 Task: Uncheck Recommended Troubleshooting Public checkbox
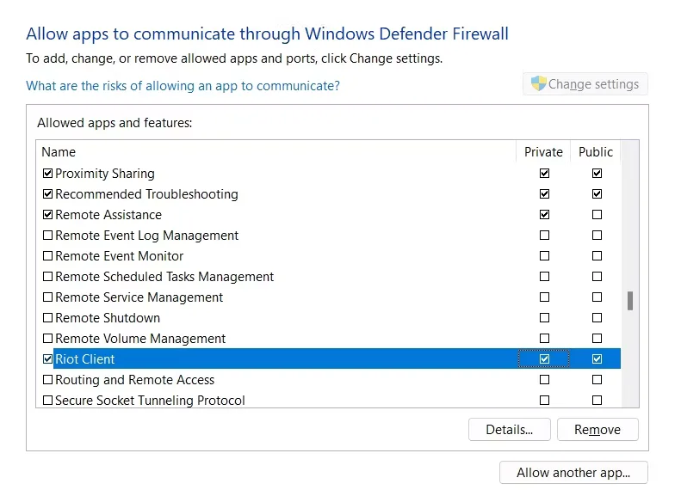597,194
